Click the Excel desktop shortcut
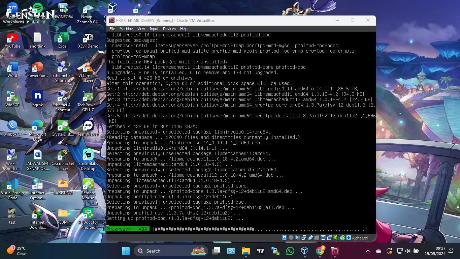Image resolution: width=460 pixels, height=259 pixels. click(x=63, y=40)
